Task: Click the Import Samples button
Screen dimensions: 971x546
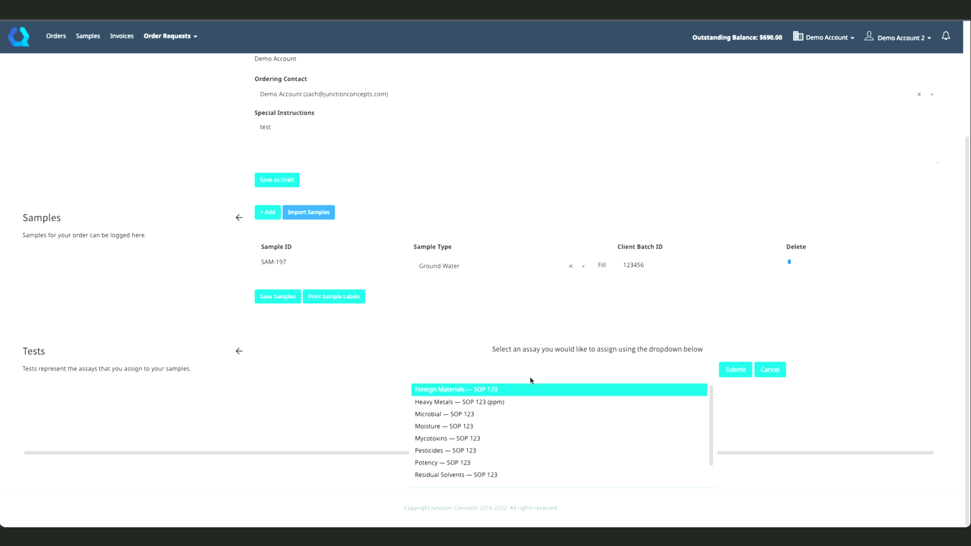Action: [308, 212]
